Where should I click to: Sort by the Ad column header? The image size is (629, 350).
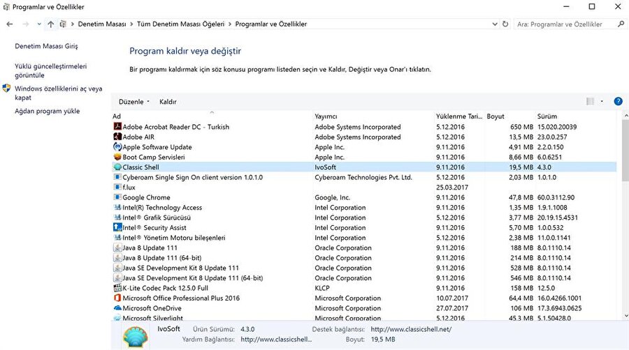click(x=212, y=116)
